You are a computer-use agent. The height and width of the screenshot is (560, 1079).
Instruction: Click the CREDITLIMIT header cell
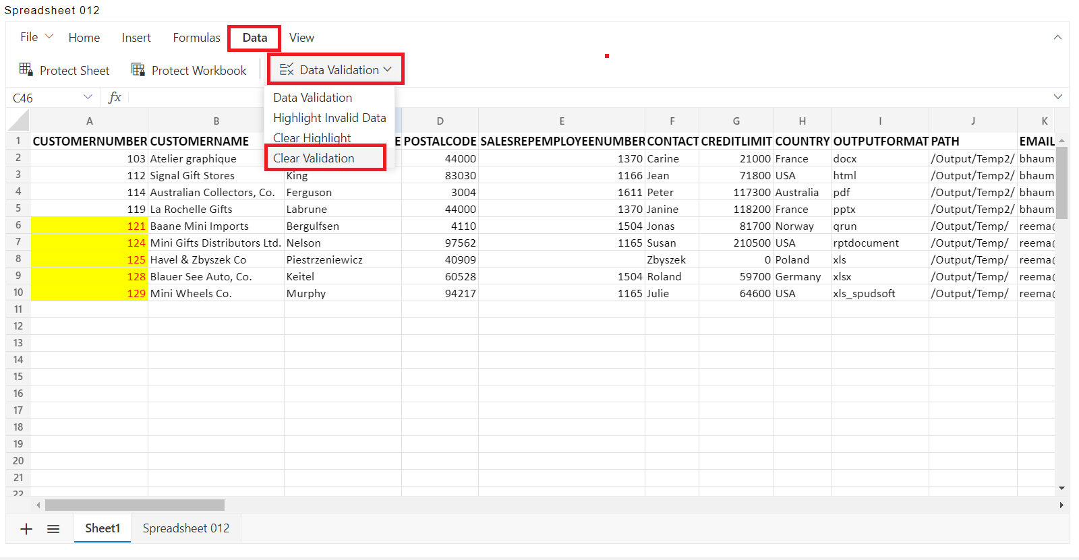tap(736, 141)
